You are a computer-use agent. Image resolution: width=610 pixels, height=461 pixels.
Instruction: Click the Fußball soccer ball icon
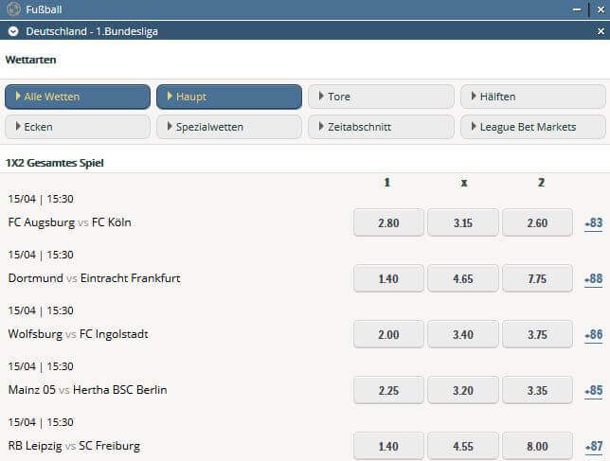coord(13,9)
